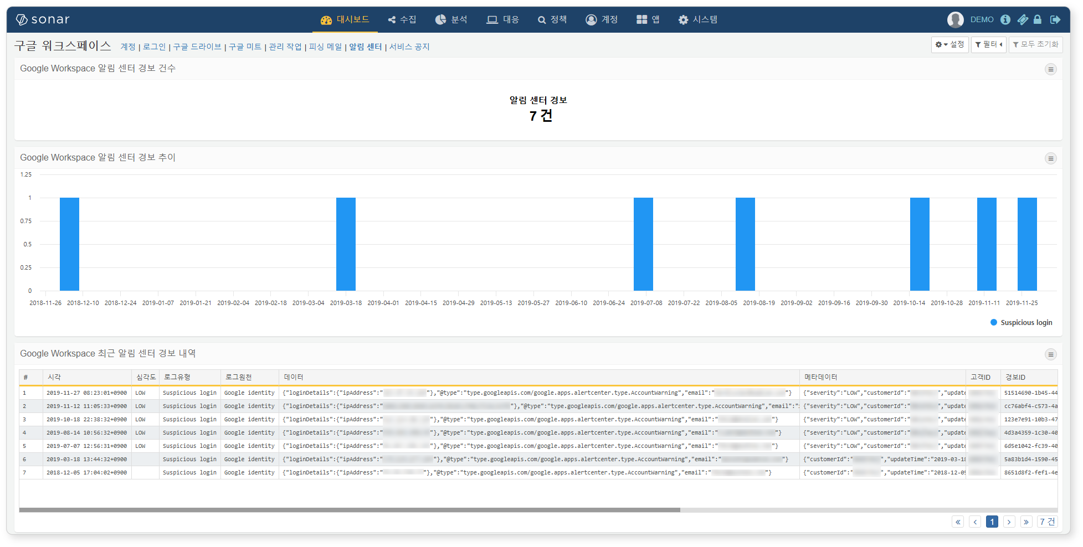
Task: Go to 관리 작업 sub-tab
Action: [285, 47]
